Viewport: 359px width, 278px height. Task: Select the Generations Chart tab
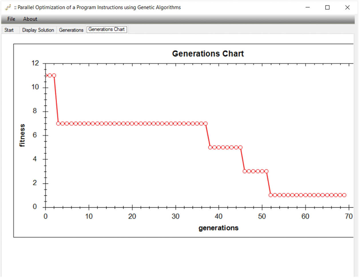[106, 29]
